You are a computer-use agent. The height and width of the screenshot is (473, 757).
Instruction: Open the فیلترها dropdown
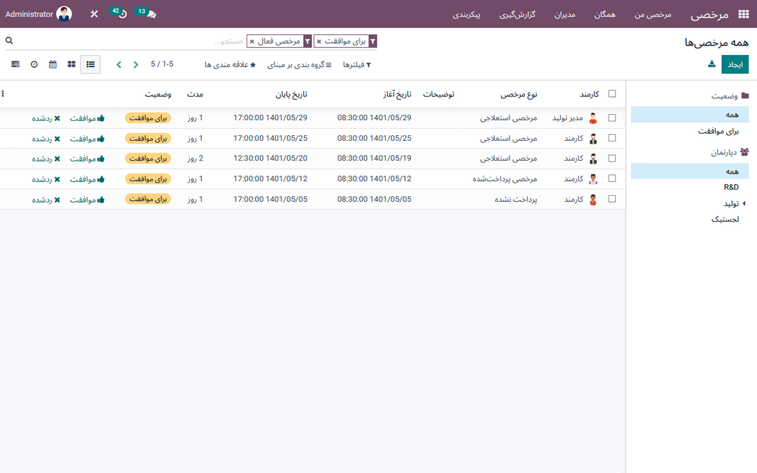[x=357, y=64]
